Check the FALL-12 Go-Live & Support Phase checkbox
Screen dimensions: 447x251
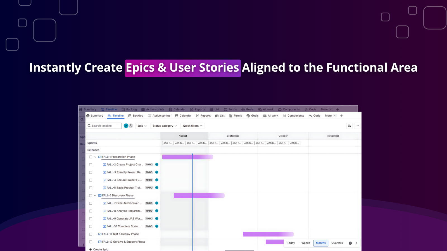(91, 242)
